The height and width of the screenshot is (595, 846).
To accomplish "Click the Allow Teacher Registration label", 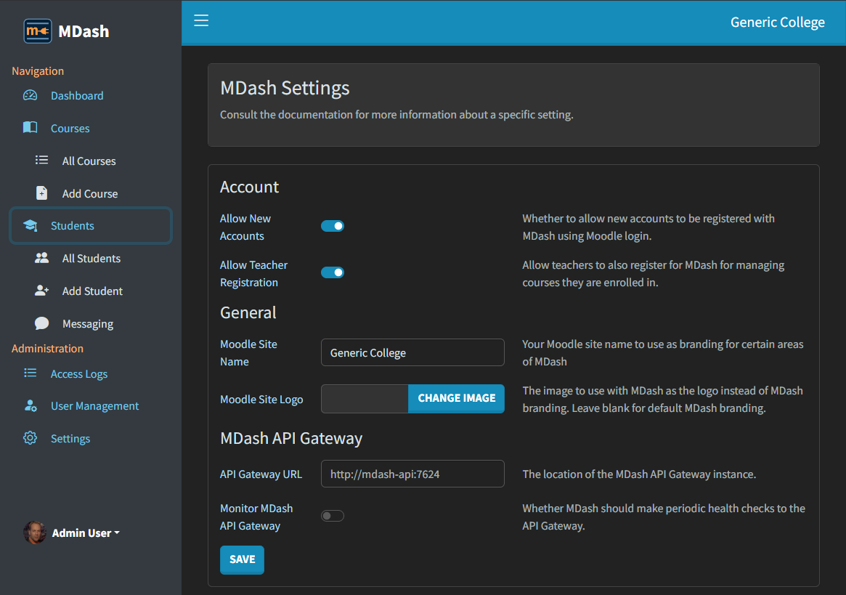I will (x=253, y=274).
